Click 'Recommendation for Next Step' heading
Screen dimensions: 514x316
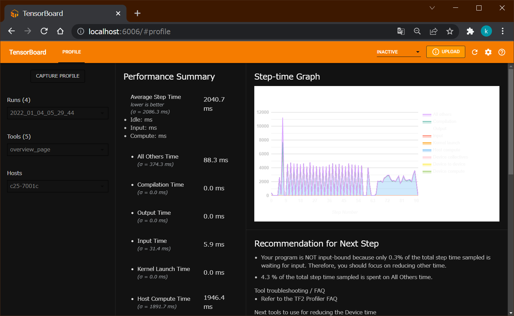pos(317,244)
